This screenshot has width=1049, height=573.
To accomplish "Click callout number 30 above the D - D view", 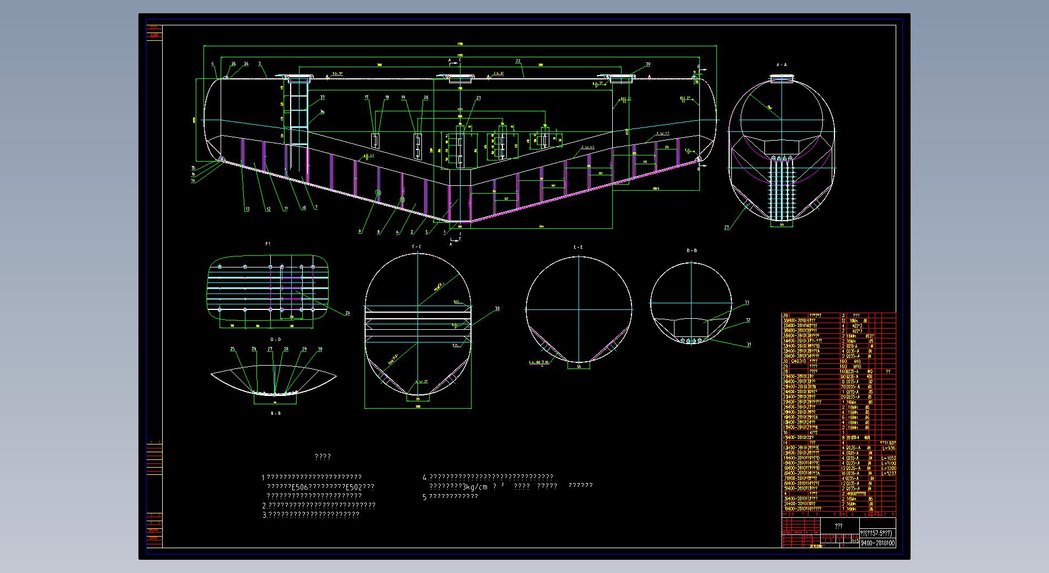I will [x=320, y=349].
